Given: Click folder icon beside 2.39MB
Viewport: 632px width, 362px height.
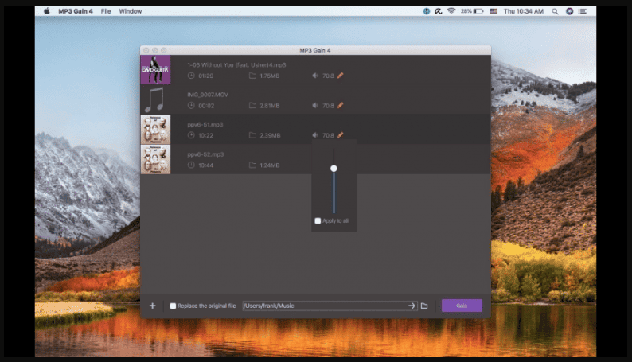Looking at the screenshot, I should pyautogui.click(x=252, y=135).
